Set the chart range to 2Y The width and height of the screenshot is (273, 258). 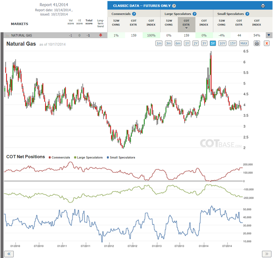pyautogui.click(x=196, y=43)
